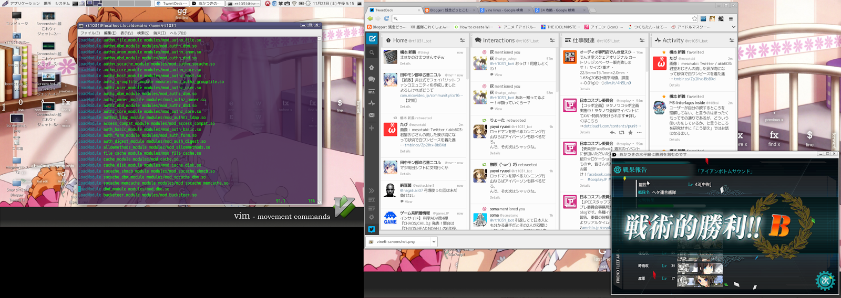
Task: Open the コンピュータ desktop icon
Action: pos(17,18)
